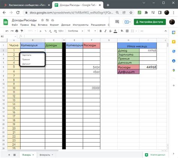
Task: Open the font size 12 dropdown
Action: (x=92, y=31)
